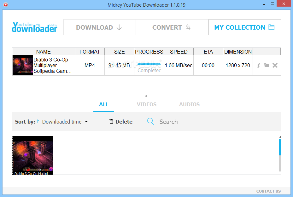The width and height of the screenshot is (293, 197).
Task: Click the app icon in the title bar
Action: pyautogui.click(x=6, y=5)
